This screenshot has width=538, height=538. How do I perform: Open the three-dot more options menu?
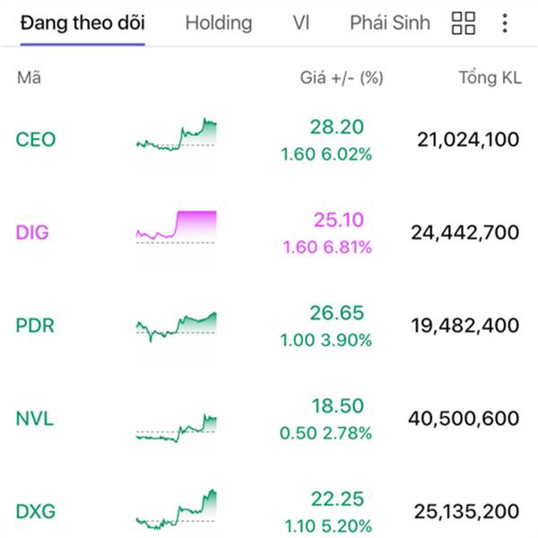[505, 23]
